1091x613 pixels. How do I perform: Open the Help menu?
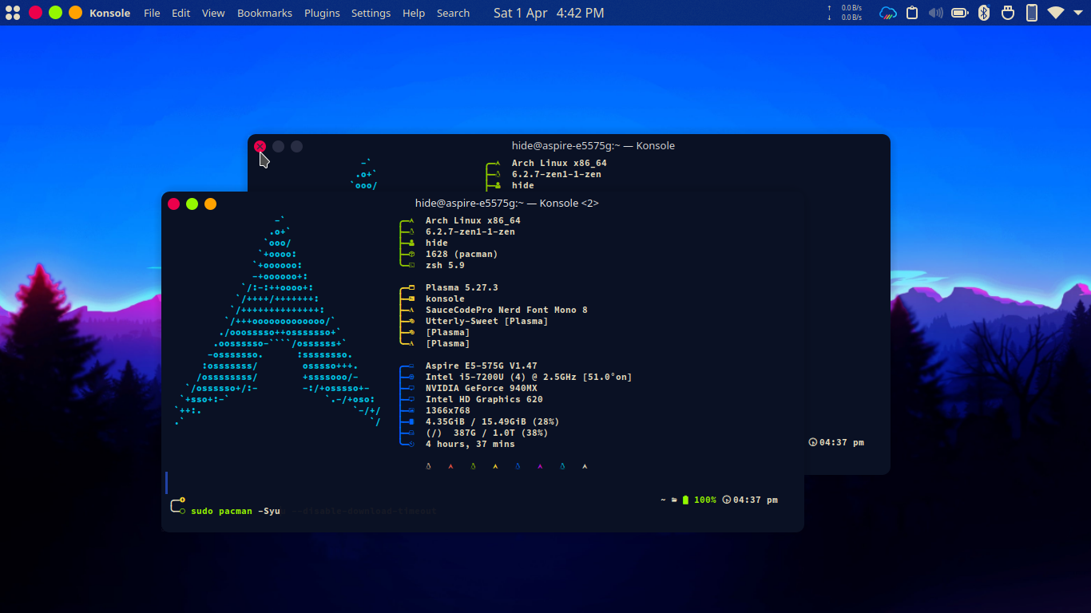414,13
